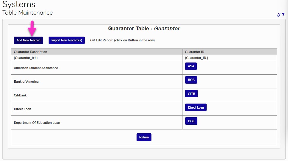Open the BOA record button
Image resolution: width=288 pixels, height=161 pixels.
[191, 80]
